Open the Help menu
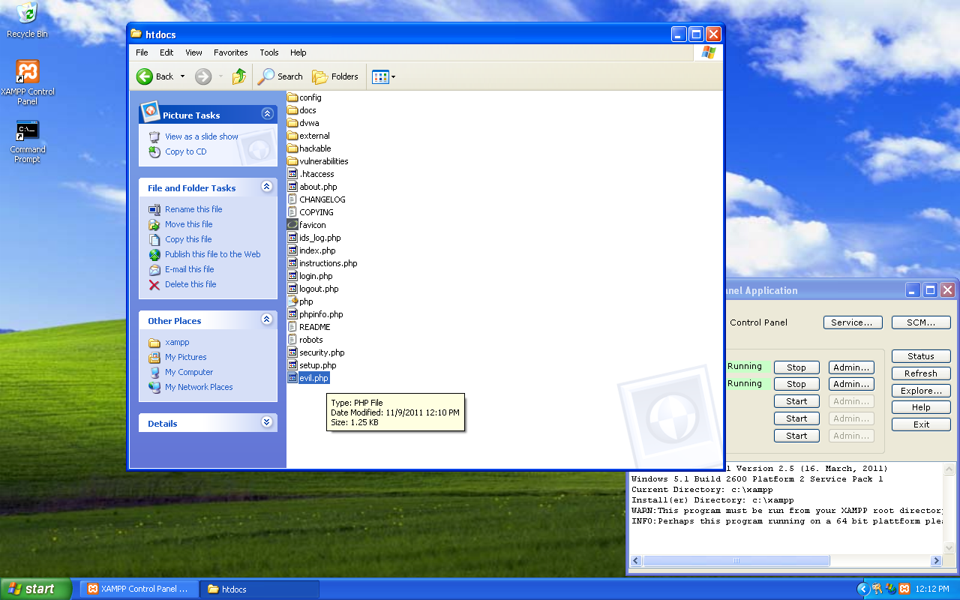This screenshot has width=960, height=600. (298, 52)
